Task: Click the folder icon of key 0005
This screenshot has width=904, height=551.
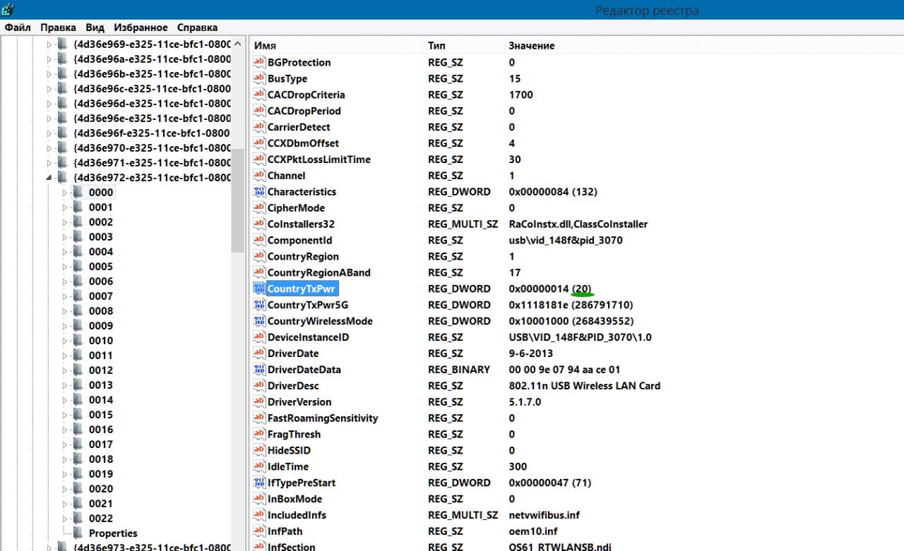Action: (x=78, y=267)
